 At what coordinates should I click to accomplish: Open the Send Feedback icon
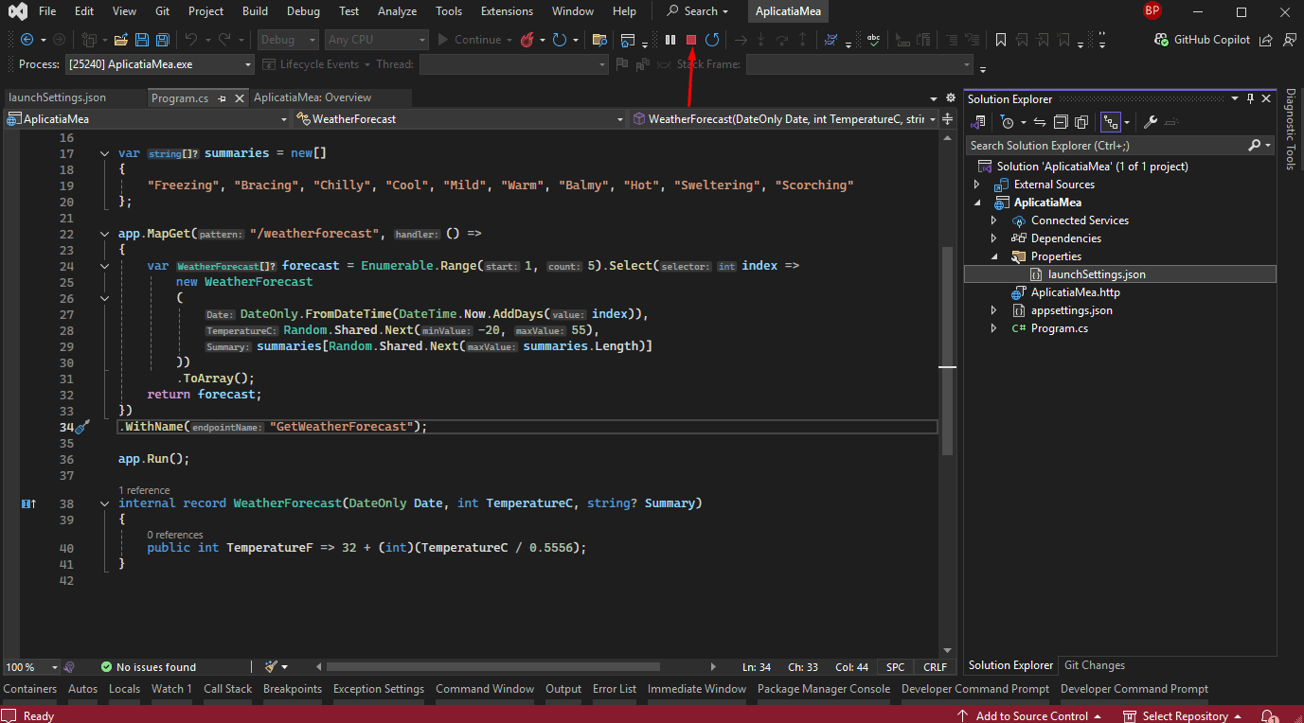tap(1290, 40)
